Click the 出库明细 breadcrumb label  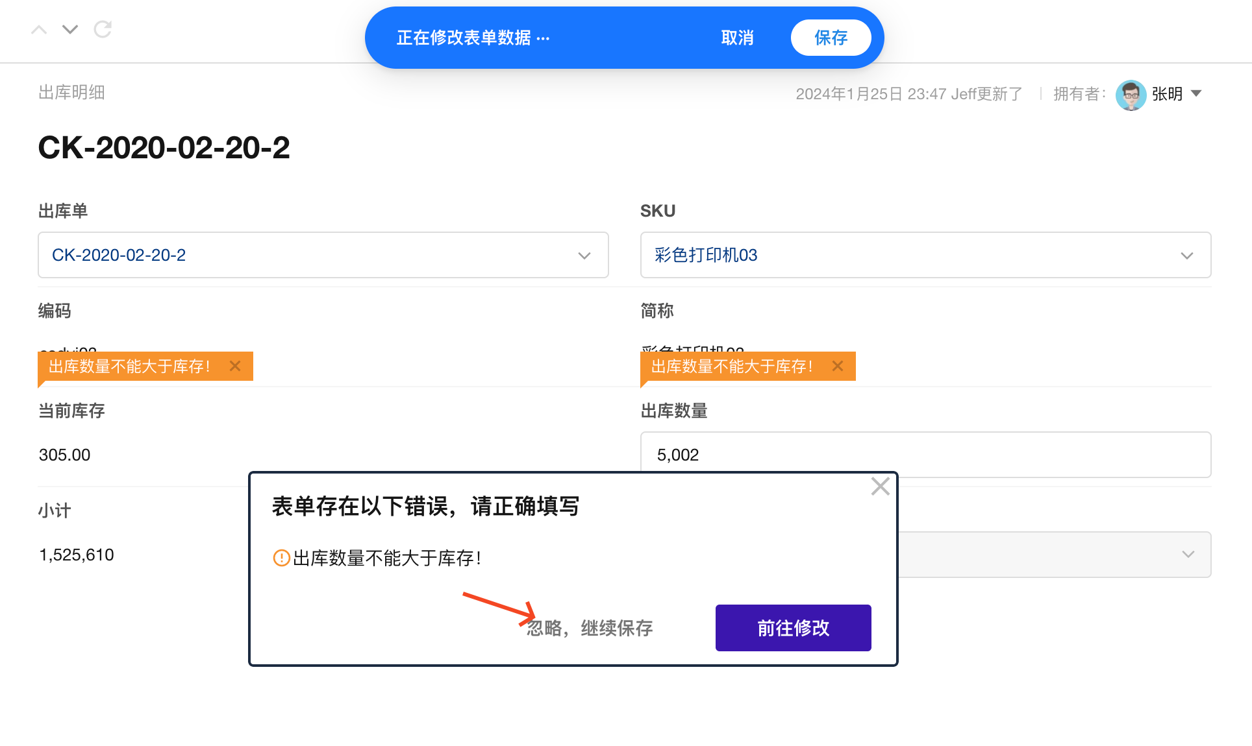pyautogui.click(x=71, y=92)
